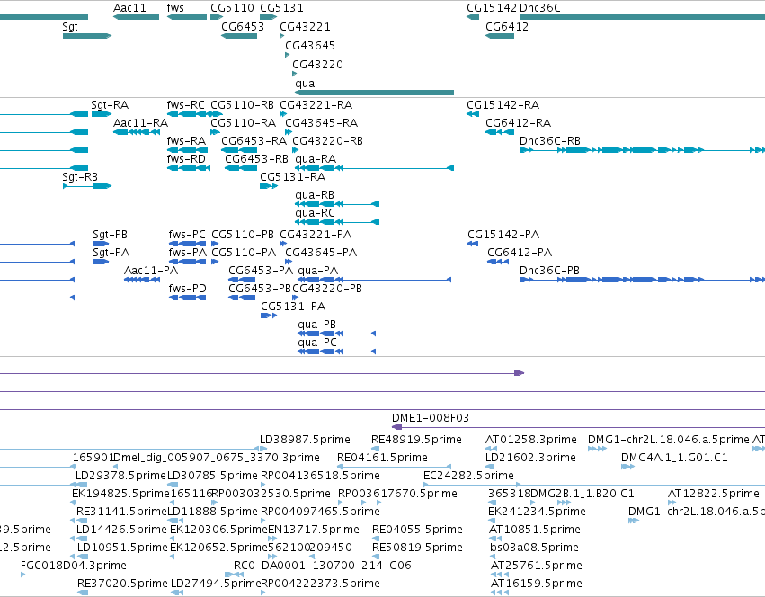Image resolution: width=765 pixels, height=597 pixels.
Task: Select EST bs03a08.5prime
Action: click(x=494, y=557)
